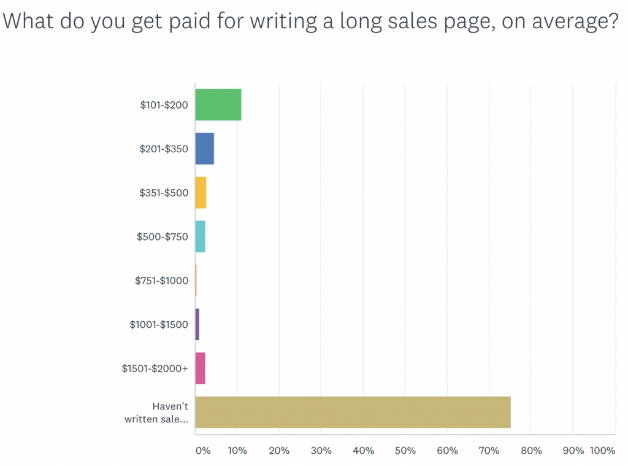Image resolution: width=628 pixels, height=466 pixels.
Task: Select the purple $1001-$1500 bar
Action: 197,324
